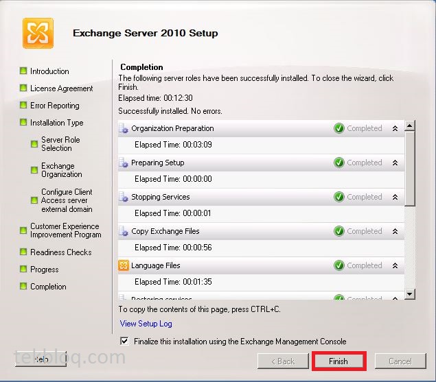Select the Installation Type step label

(x=57, y=123)
